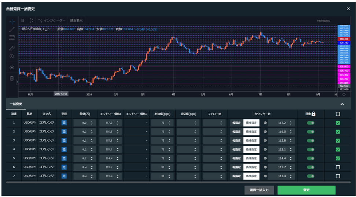Uncheck the checkbox for row 1

pos(338,123)
